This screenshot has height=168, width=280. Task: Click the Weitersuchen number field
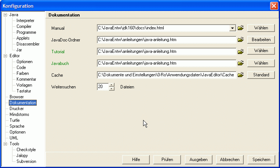coord(103,87)
